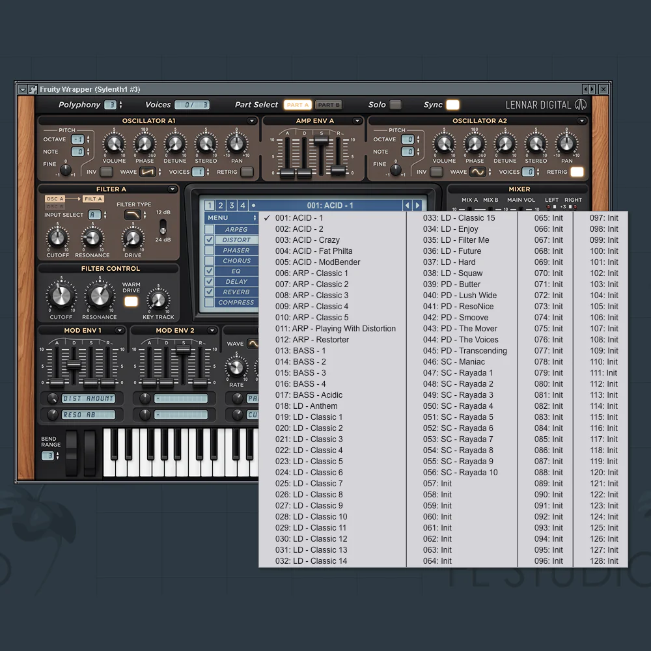Image resolution: width=651 pixels, height=651 pixels.
Task: Toggle Oscillator A1 Retrig switch
Action: 247,171
